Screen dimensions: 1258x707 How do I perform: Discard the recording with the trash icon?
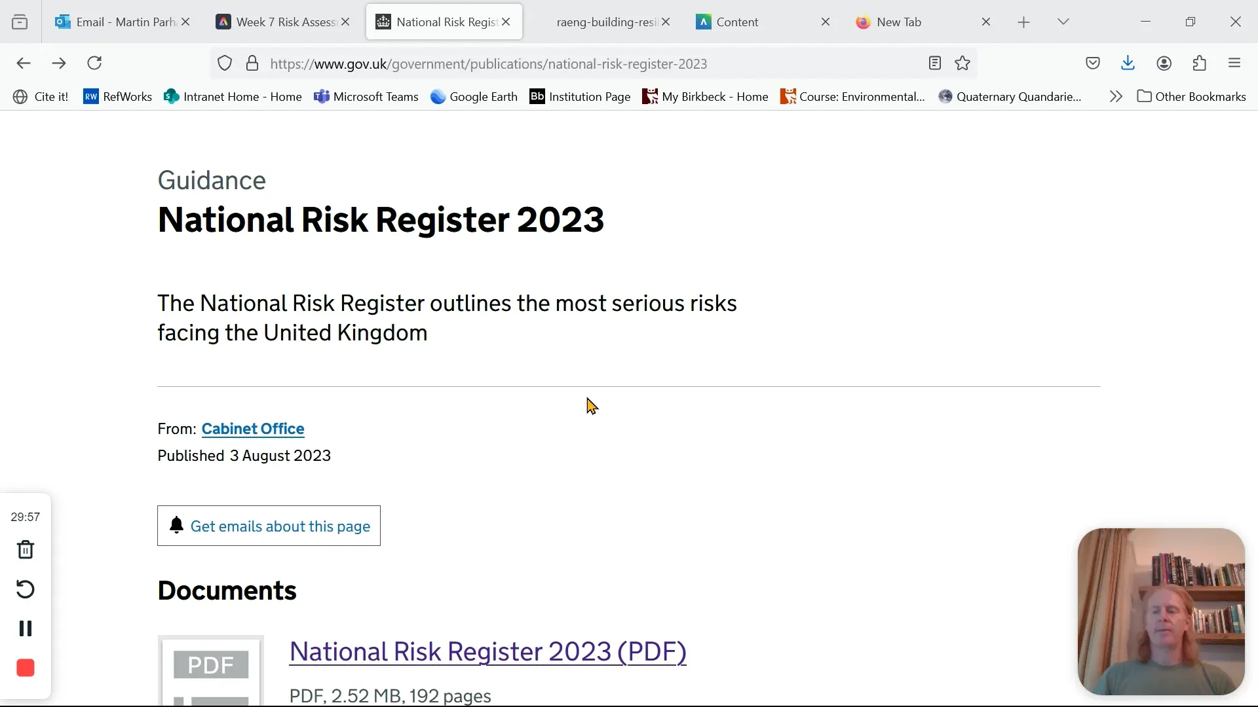(26, 550)
